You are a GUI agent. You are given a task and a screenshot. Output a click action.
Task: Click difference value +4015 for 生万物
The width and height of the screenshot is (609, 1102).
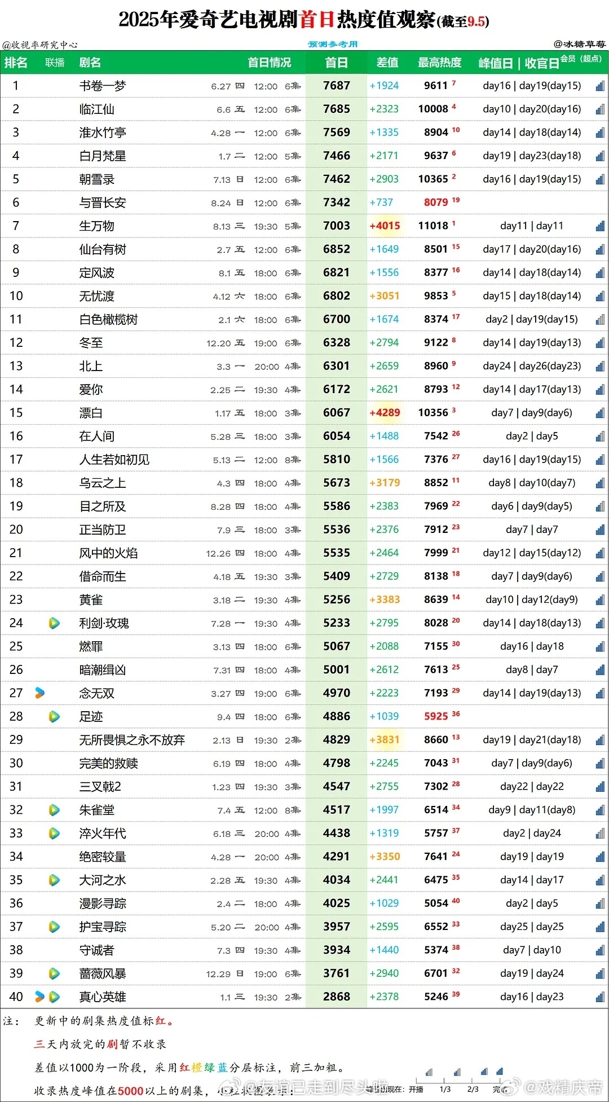385,226
